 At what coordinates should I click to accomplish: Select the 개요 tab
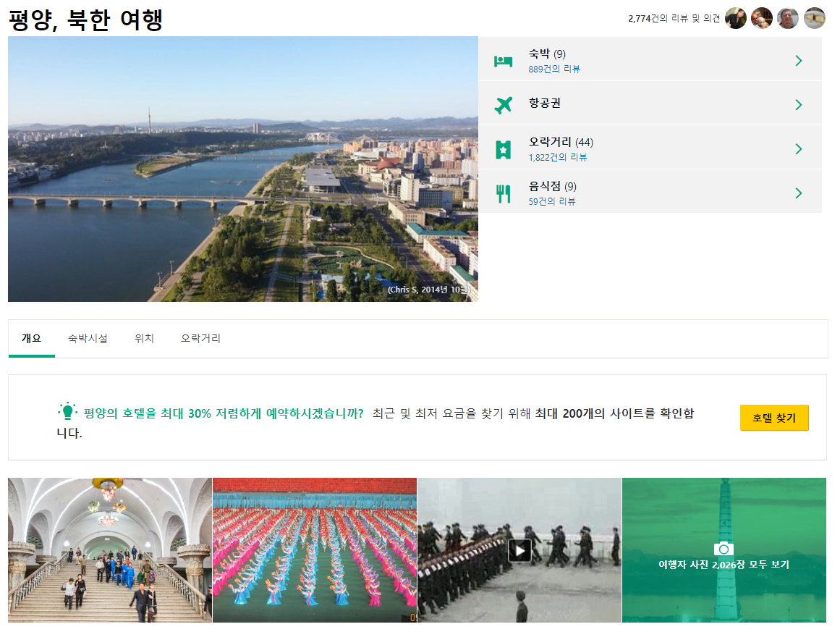pyautogui.click(x=32, y=338)
